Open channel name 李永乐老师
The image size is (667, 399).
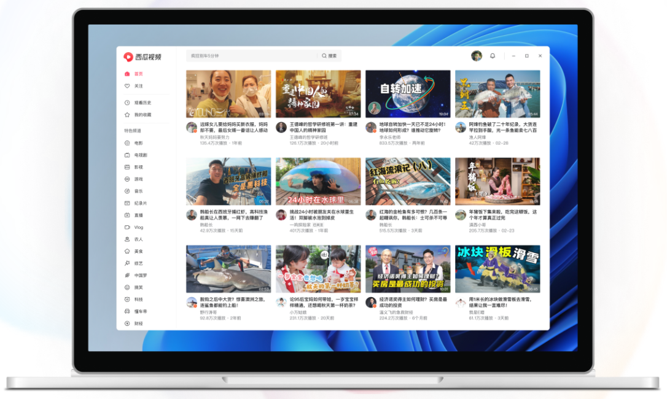point(389,138)
